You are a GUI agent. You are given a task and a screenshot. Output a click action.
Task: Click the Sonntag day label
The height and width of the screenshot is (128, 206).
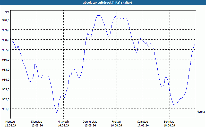(169, 122)
